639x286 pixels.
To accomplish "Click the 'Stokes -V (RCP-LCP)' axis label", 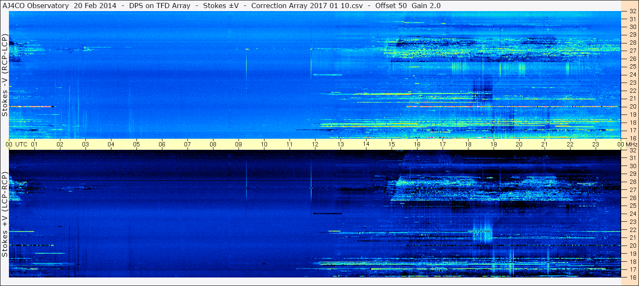I will (x=5, y=76).
